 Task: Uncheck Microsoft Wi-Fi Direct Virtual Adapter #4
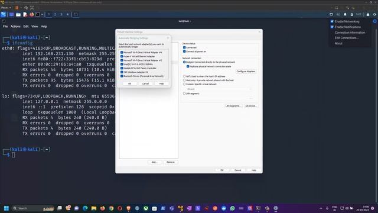[122, 53]
